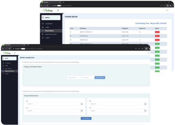Image resolution: width=175 pixels, height=125 pixels.
Task: Open clock picker for right Time field
Action: [145, 111]
